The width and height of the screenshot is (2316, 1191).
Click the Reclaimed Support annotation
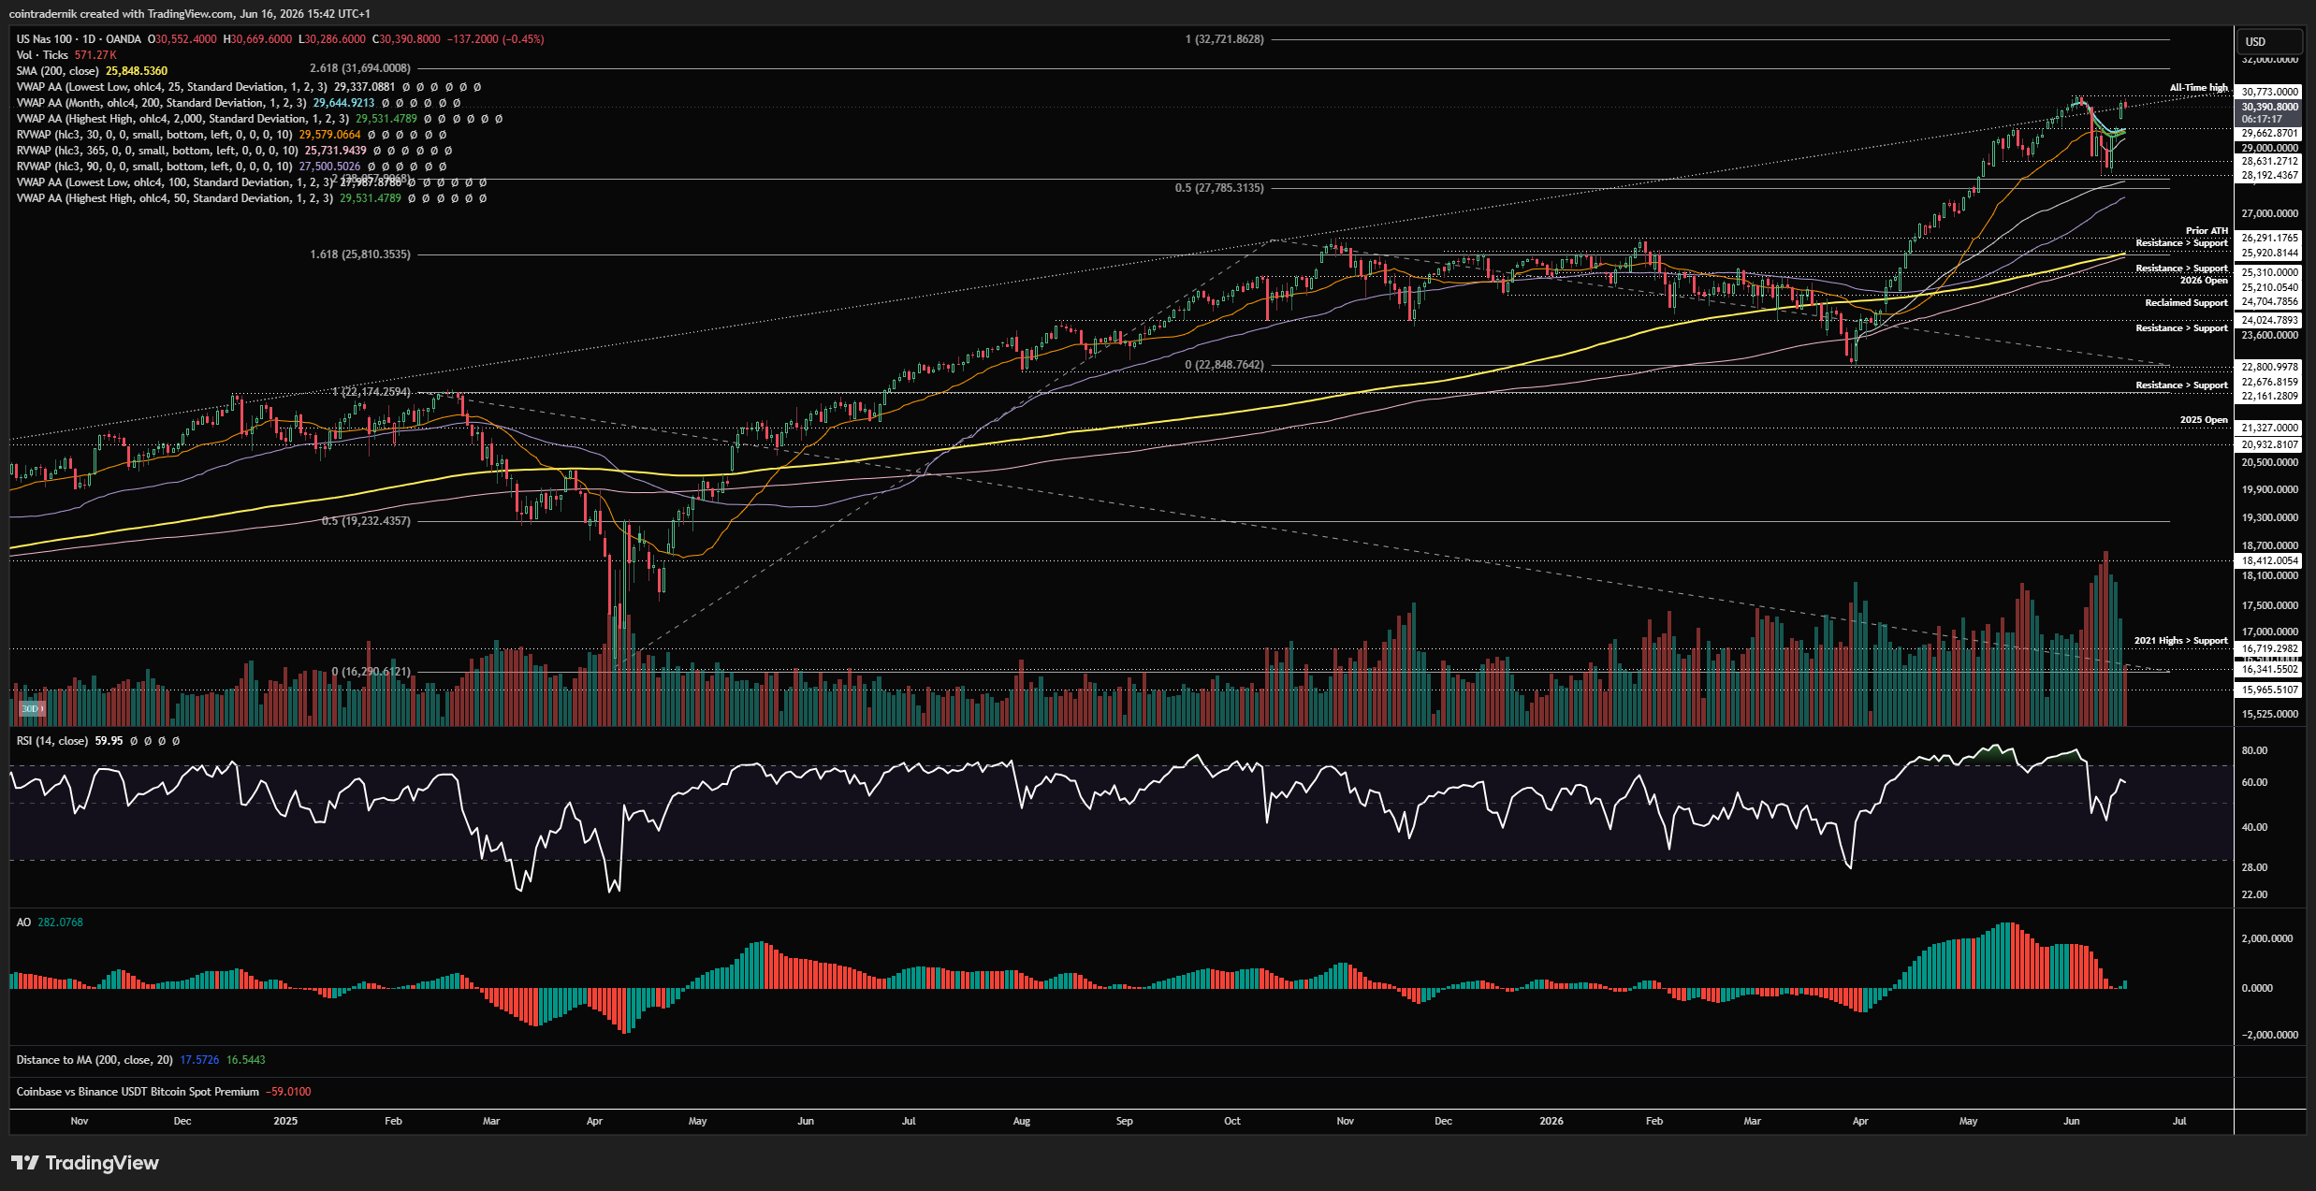click(x=2187, y=303)
